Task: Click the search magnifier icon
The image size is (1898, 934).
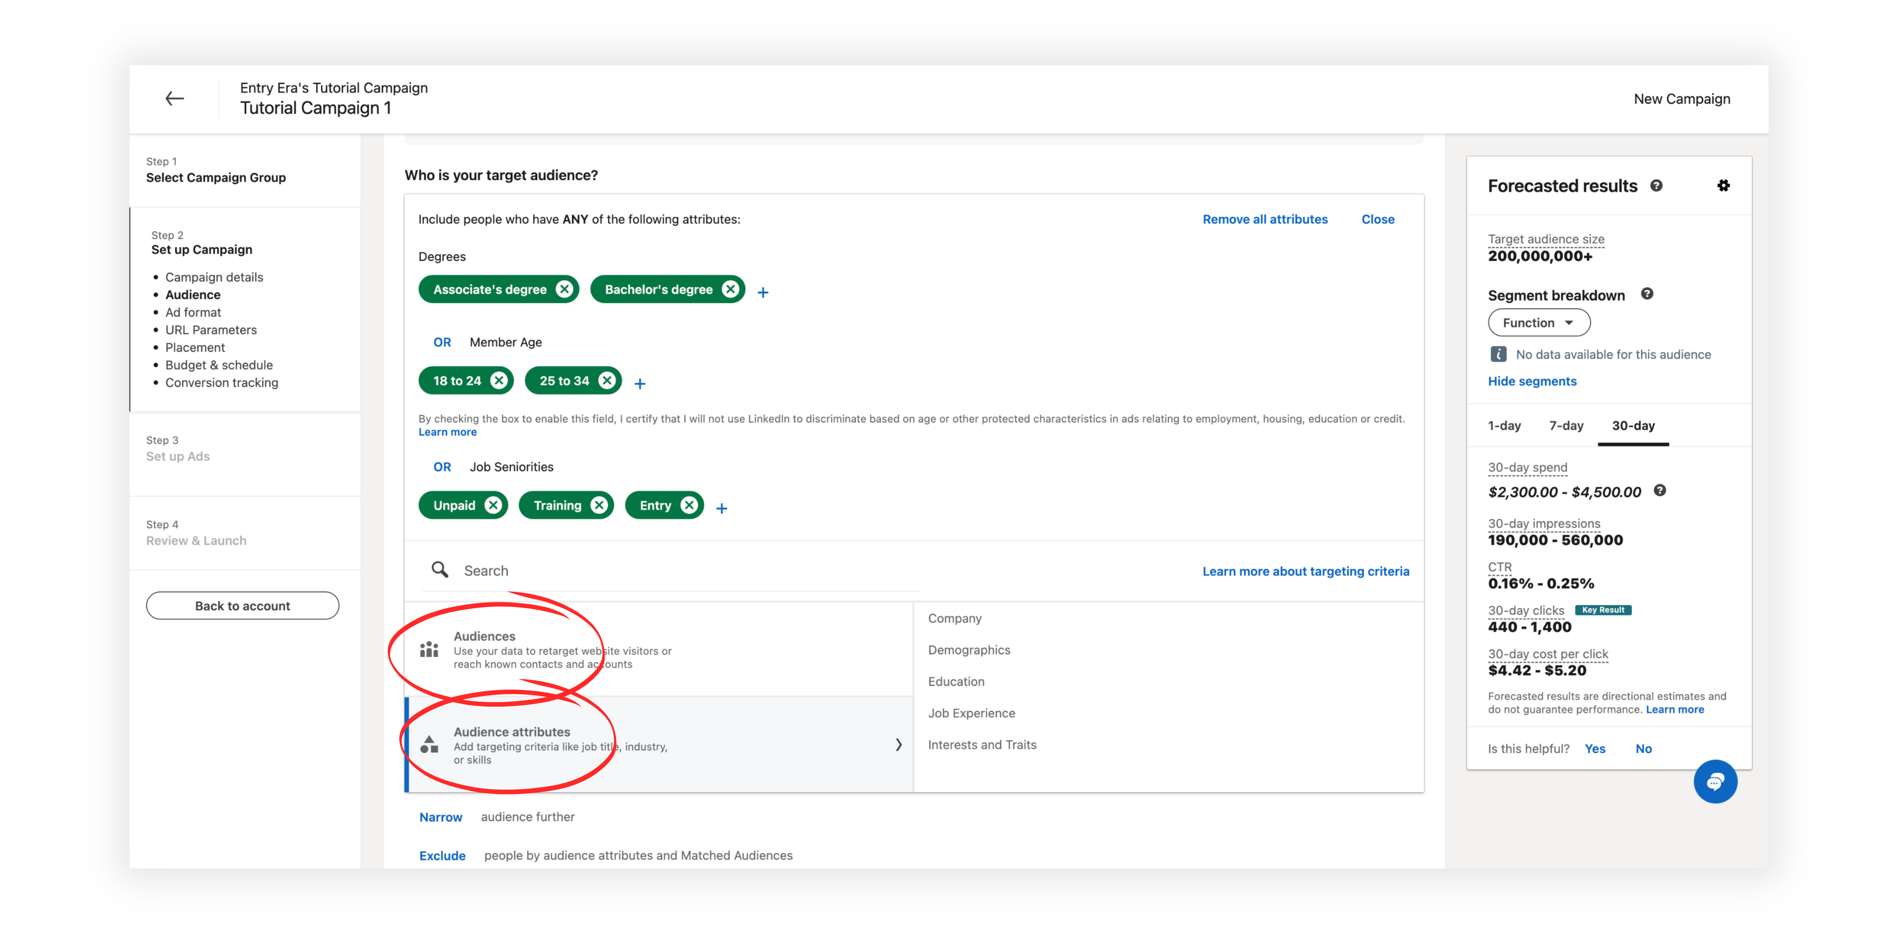Action: click(x=440, y=569)
